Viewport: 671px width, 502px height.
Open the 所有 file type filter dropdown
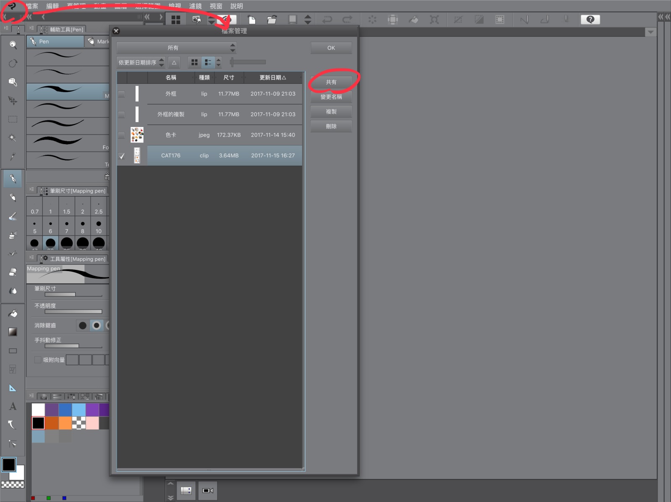(x=176, y=48)
